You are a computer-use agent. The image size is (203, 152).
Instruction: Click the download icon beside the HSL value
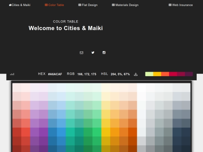[x=136, y=74]
